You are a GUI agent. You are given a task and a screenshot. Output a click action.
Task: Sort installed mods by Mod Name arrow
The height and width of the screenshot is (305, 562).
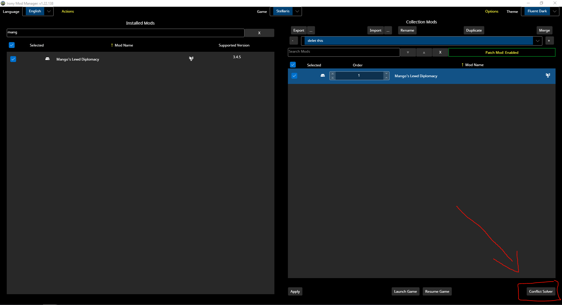[112, 45]
